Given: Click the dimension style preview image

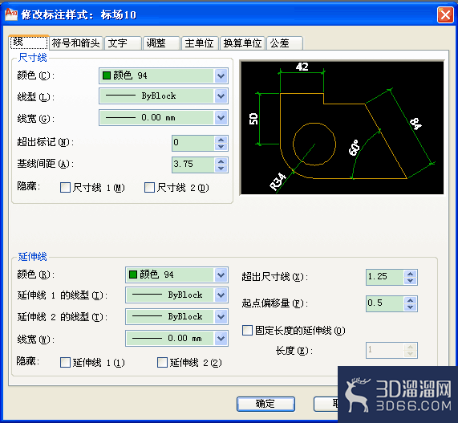Looking at the screenshot, I should [342, 127].
